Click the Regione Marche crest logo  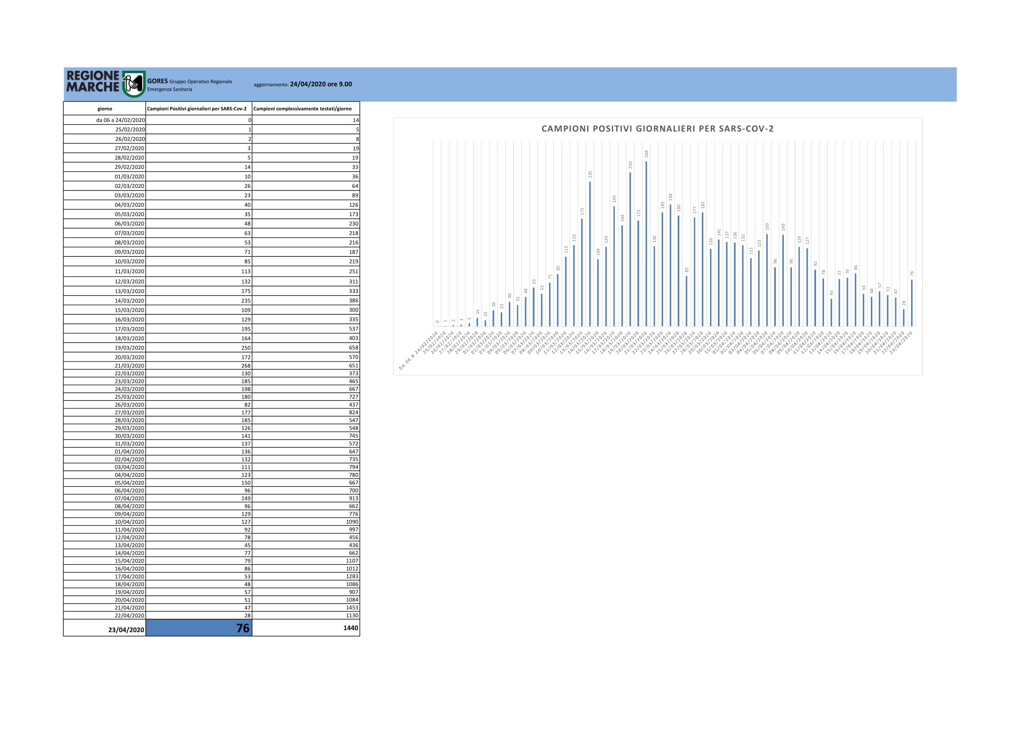[134, 84]
